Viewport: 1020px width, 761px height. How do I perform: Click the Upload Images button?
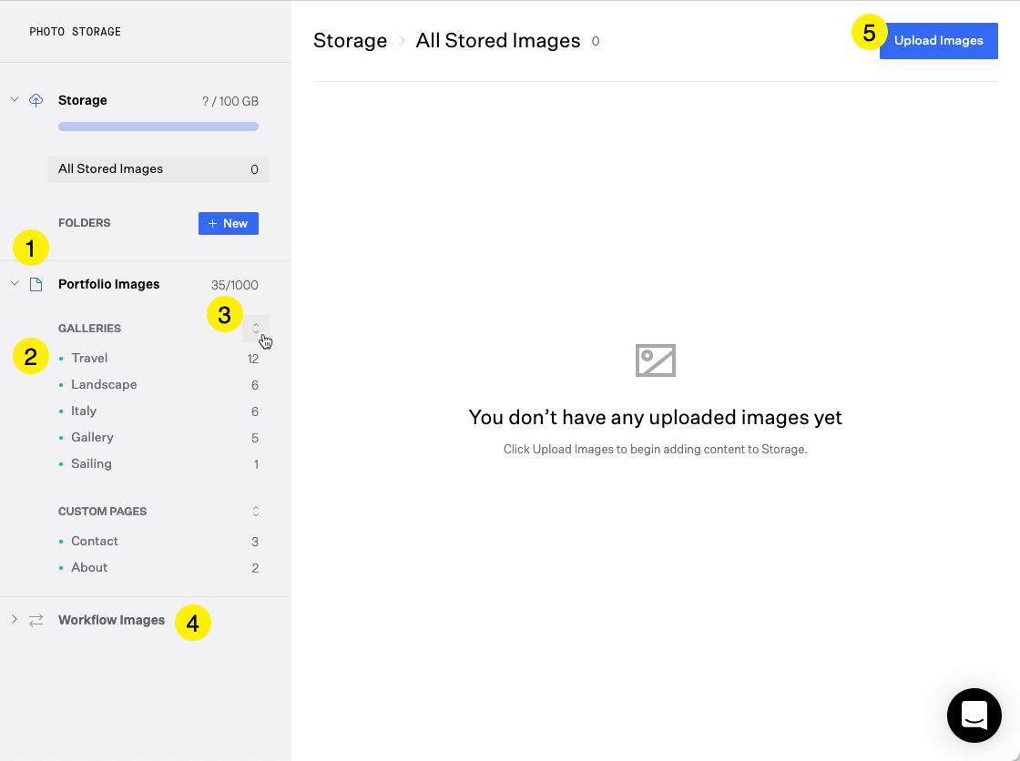[938, 41]
